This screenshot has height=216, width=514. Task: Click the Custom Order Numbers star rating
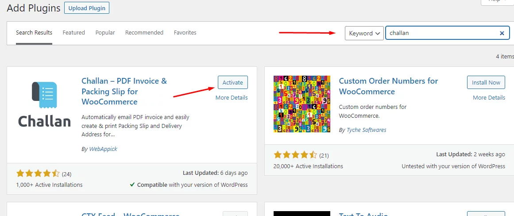(x=295, y=155)
